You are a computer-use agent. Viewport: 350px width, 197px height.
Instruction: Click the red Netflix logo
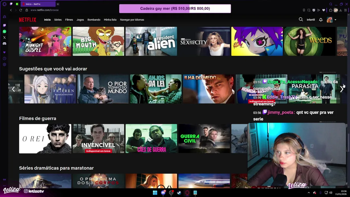point(27,20)
